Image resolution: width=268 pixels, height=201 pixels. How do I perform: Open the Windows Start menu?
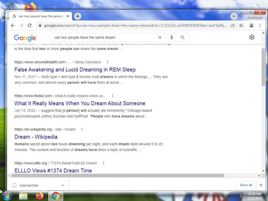pyautogui.click(x=7, y=196)
